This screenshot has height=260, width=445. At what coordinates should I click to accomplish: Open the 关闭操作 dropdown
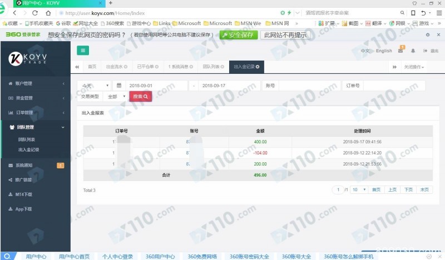[x=414, y=67]
